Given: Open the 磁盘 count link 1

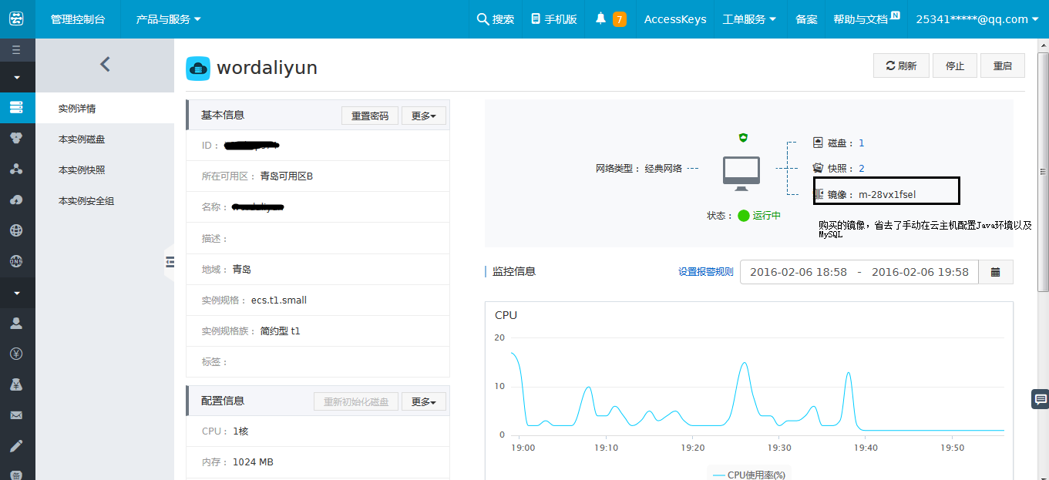Looking at the screenshot, I should coord(861,143).
